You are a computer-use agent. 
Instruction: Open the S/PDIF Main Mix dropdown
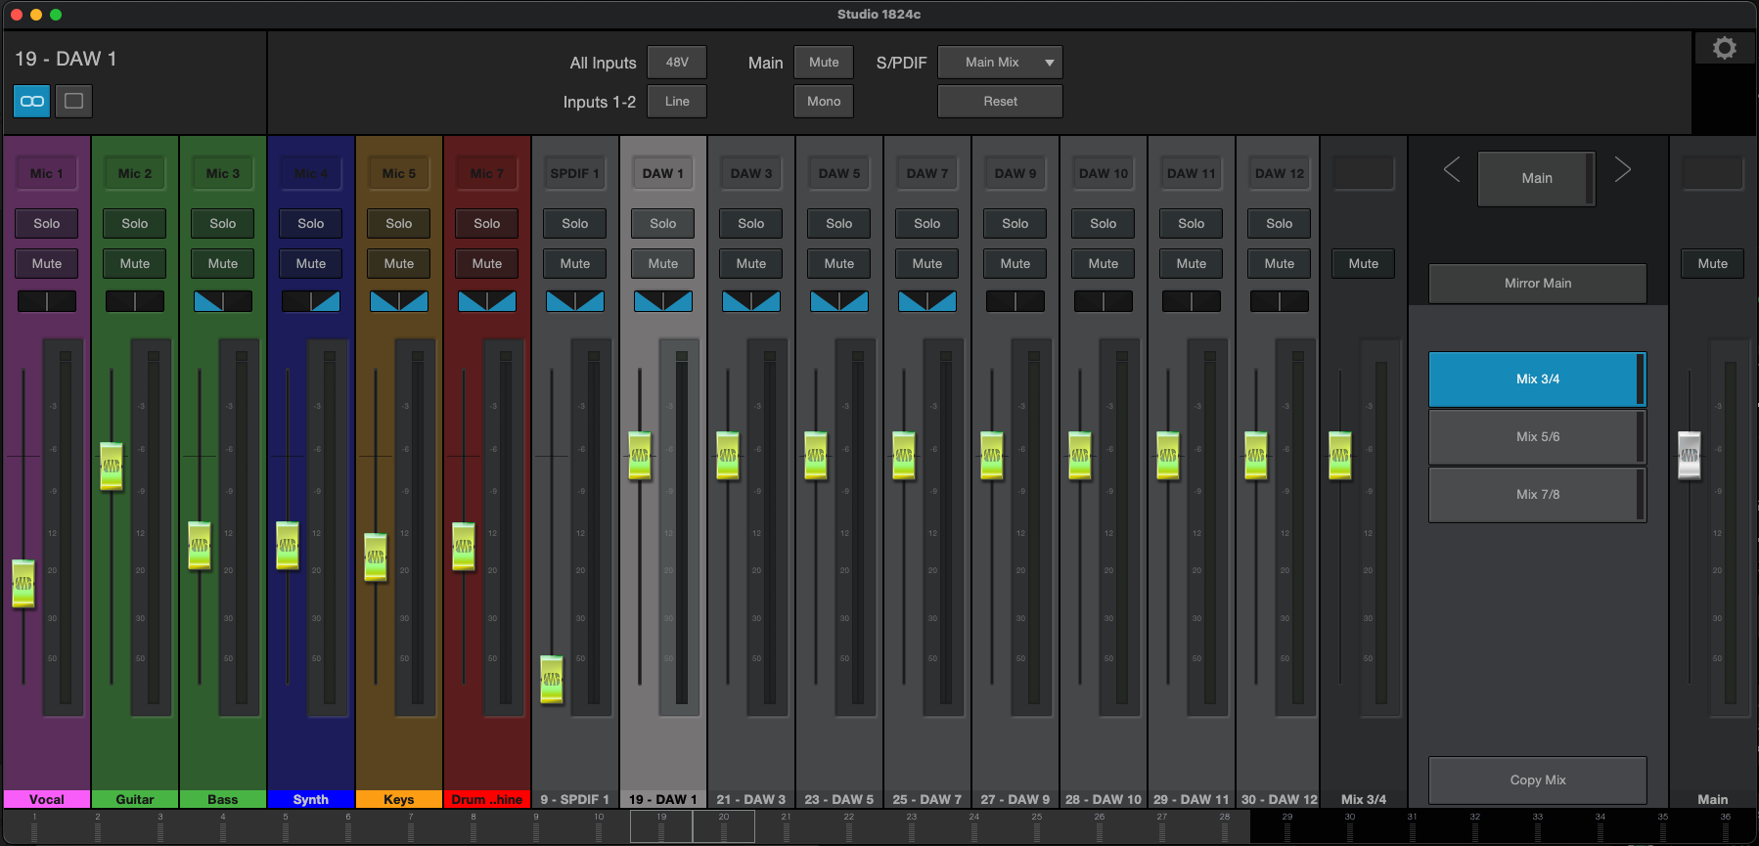(1000, 62)
